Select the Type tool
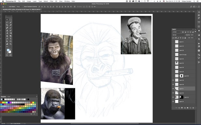Image resolution: width=201 pixels, height=125 pixels. click(10, 38)
